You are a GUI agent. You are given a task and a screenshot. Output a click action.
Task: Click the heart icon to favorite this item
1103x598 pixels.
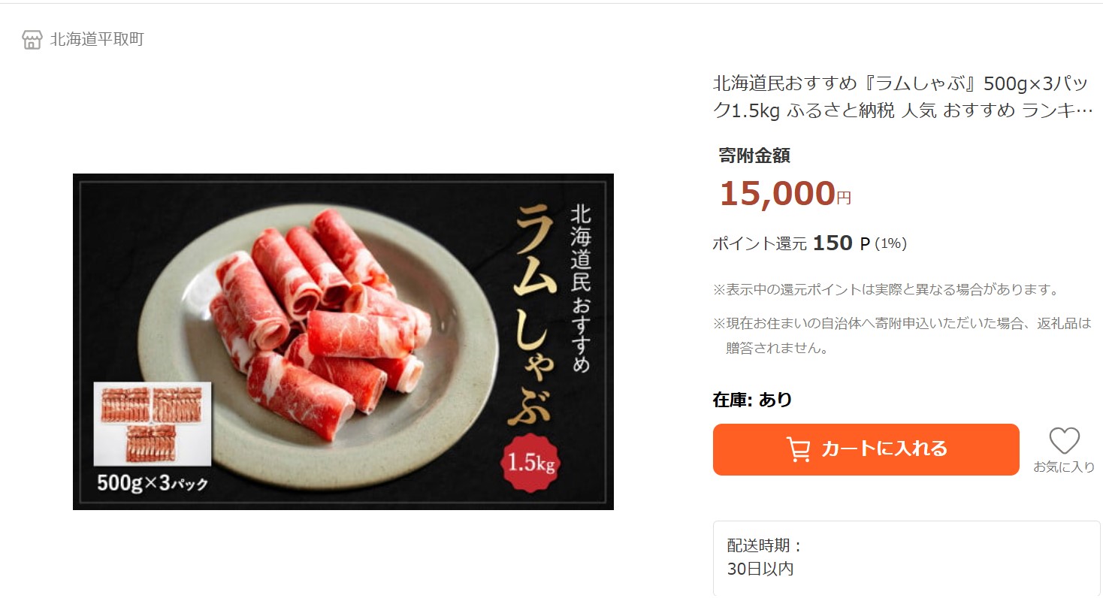click(x=1064, y=442)
